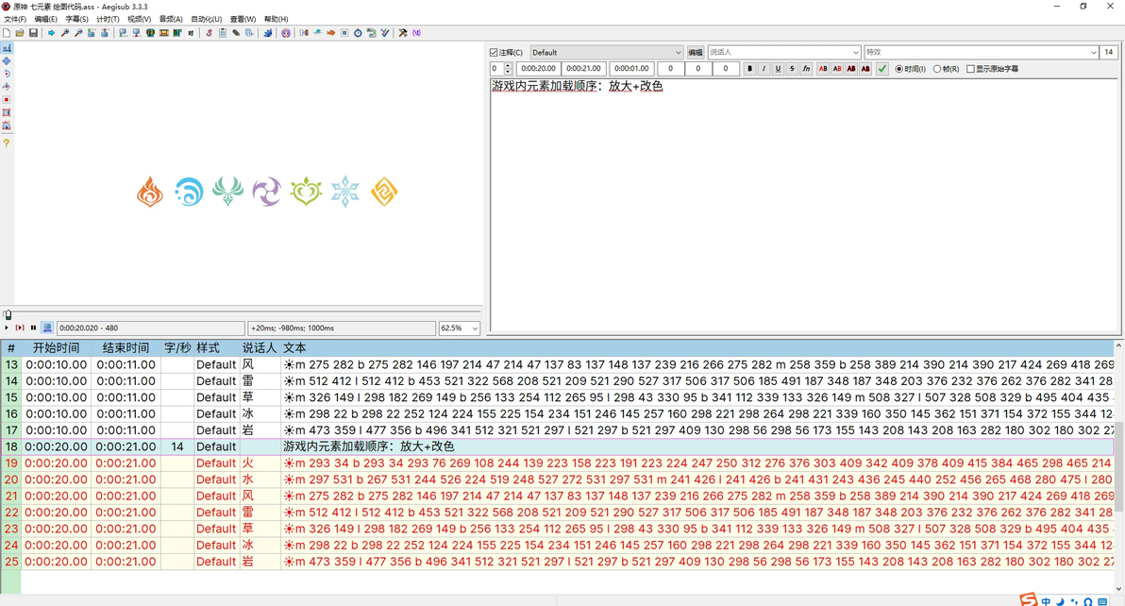Click the subtitle grid vertical scrollbar

click(1119, 466)
